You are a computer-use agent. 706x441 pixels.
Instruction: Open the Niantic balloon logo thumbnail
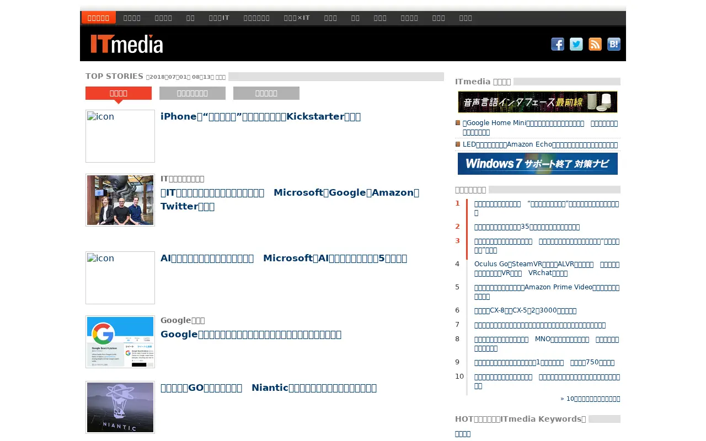coord(120,407)
